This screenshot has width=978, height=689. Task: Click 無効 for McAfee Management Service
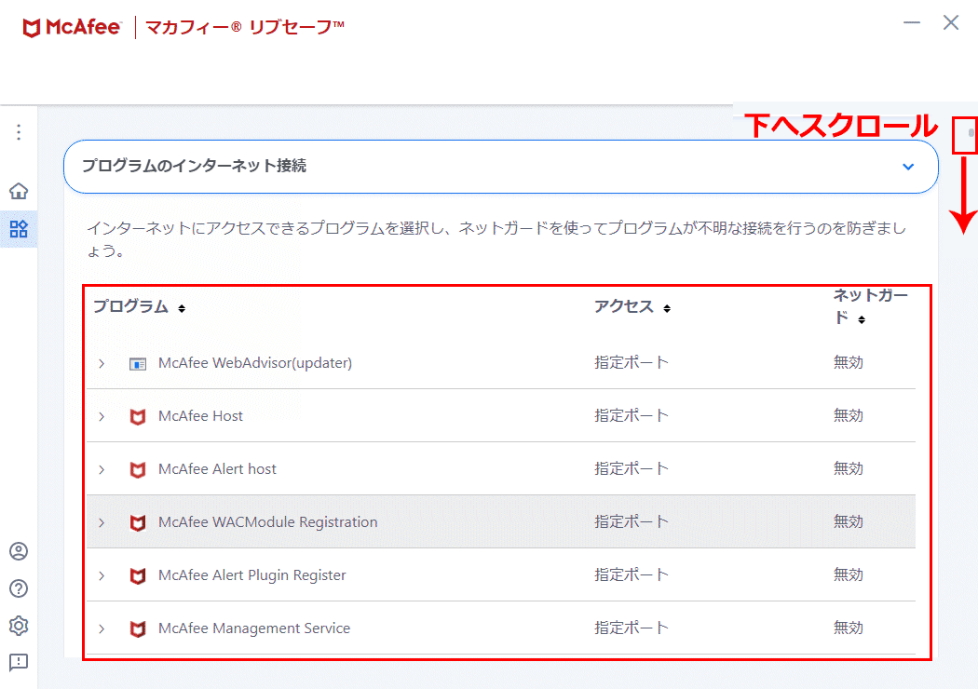(x=849, y=628)
